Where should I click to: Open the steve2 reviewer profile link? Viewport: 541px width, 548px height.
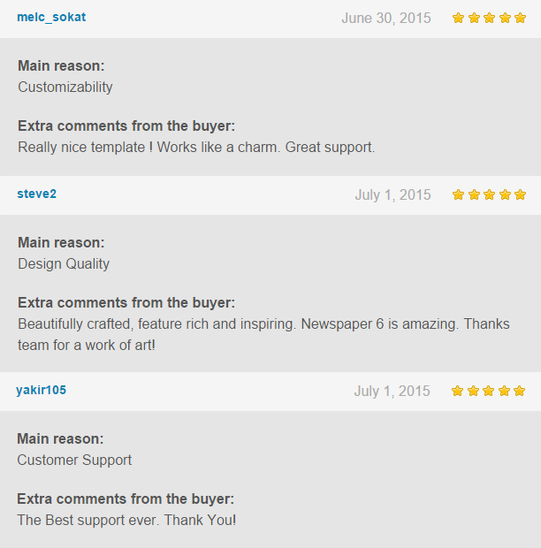pyautogui.click(x=36, y=194)
